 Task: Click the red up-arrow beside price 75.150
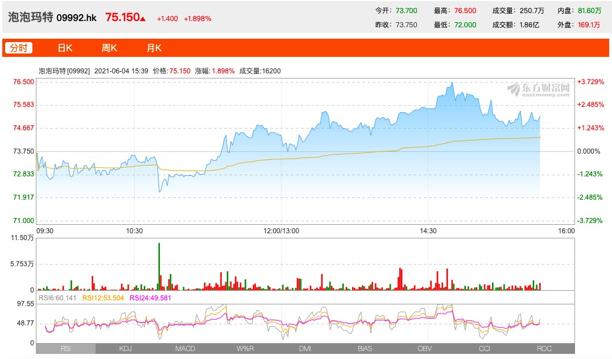click(x=143, y=18)
